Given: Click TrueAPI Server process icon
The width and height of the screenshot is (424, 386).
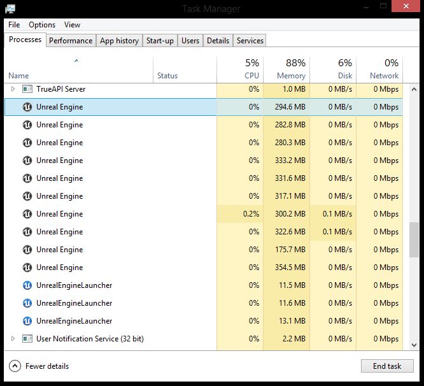Looking at the screenshot, I should (x=27, y=89).
